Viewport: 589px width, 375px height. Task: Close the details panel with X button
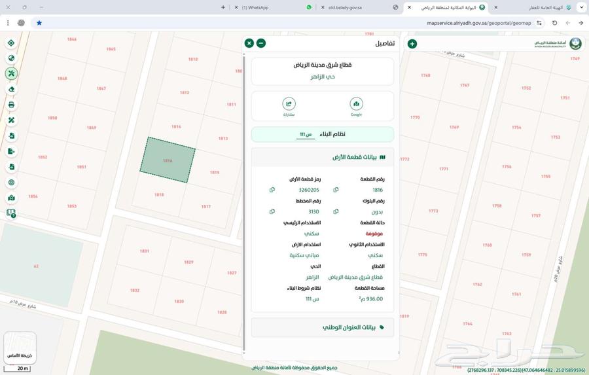pyautogui.click(x=249, y=43)
